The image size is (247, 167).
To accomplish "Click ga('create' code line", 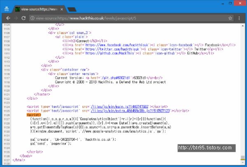I will point(73,140).
